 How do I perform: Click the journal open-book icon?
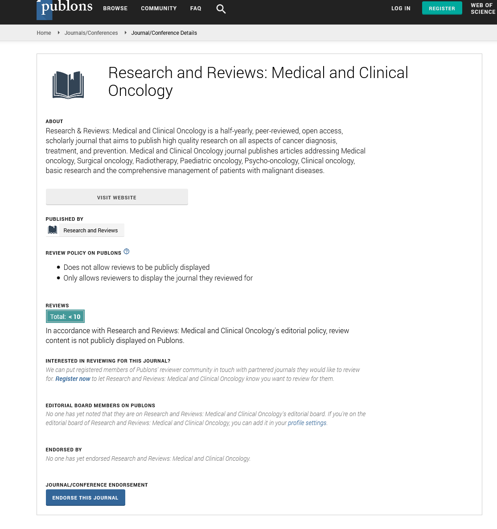tap(68, 85)
